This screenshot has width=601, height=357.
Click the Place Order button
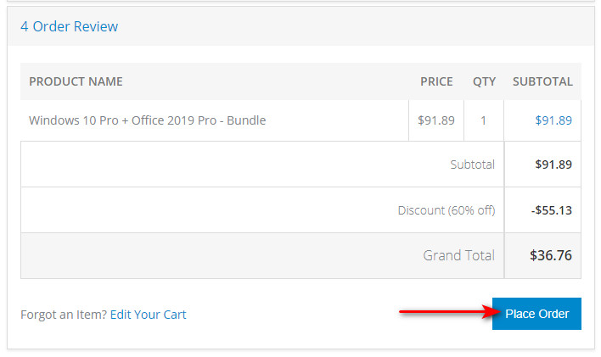[536, 314]
